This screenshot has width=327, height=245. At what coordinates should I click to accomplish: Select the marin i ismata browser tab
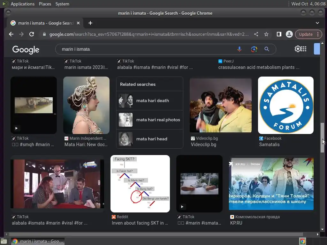(x=45, y=23)
